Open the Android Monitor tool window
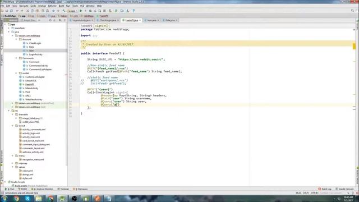 (x=42, y=189)
